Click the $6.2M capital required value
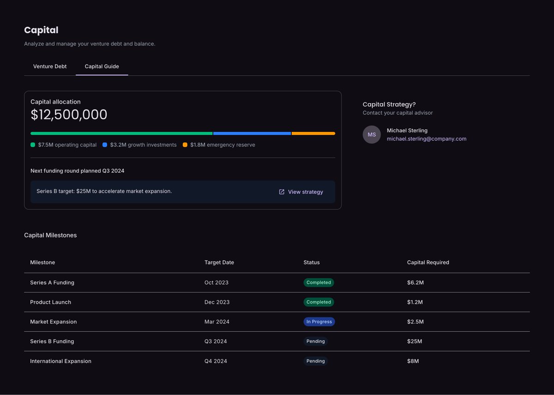Image resolution: width=554 pixels, height=395 pixels. click(415, 282)
